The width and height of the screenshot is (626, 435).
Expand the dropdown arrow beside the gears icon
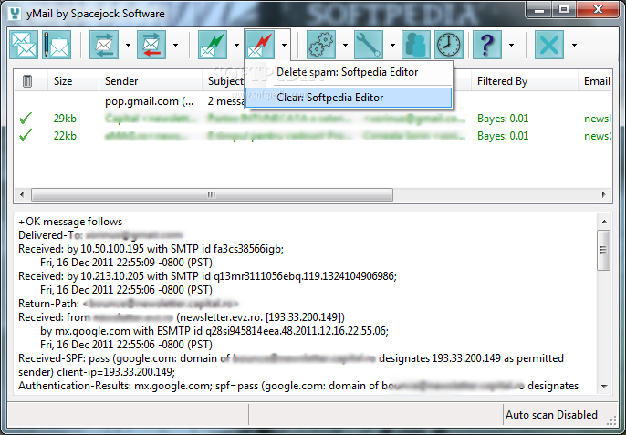345,45
